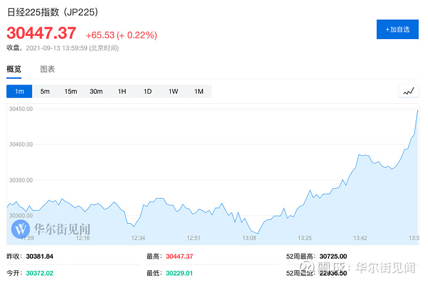Select the 1m time interval
428x281 pixels.
click(19, 92)
